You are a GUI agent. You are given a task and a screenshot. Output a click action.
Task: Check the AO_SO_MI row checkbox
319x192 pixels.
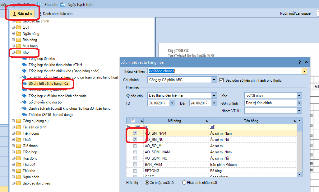(135, 146)
